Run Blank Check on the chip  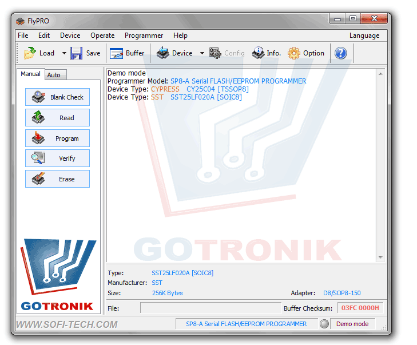57,97
